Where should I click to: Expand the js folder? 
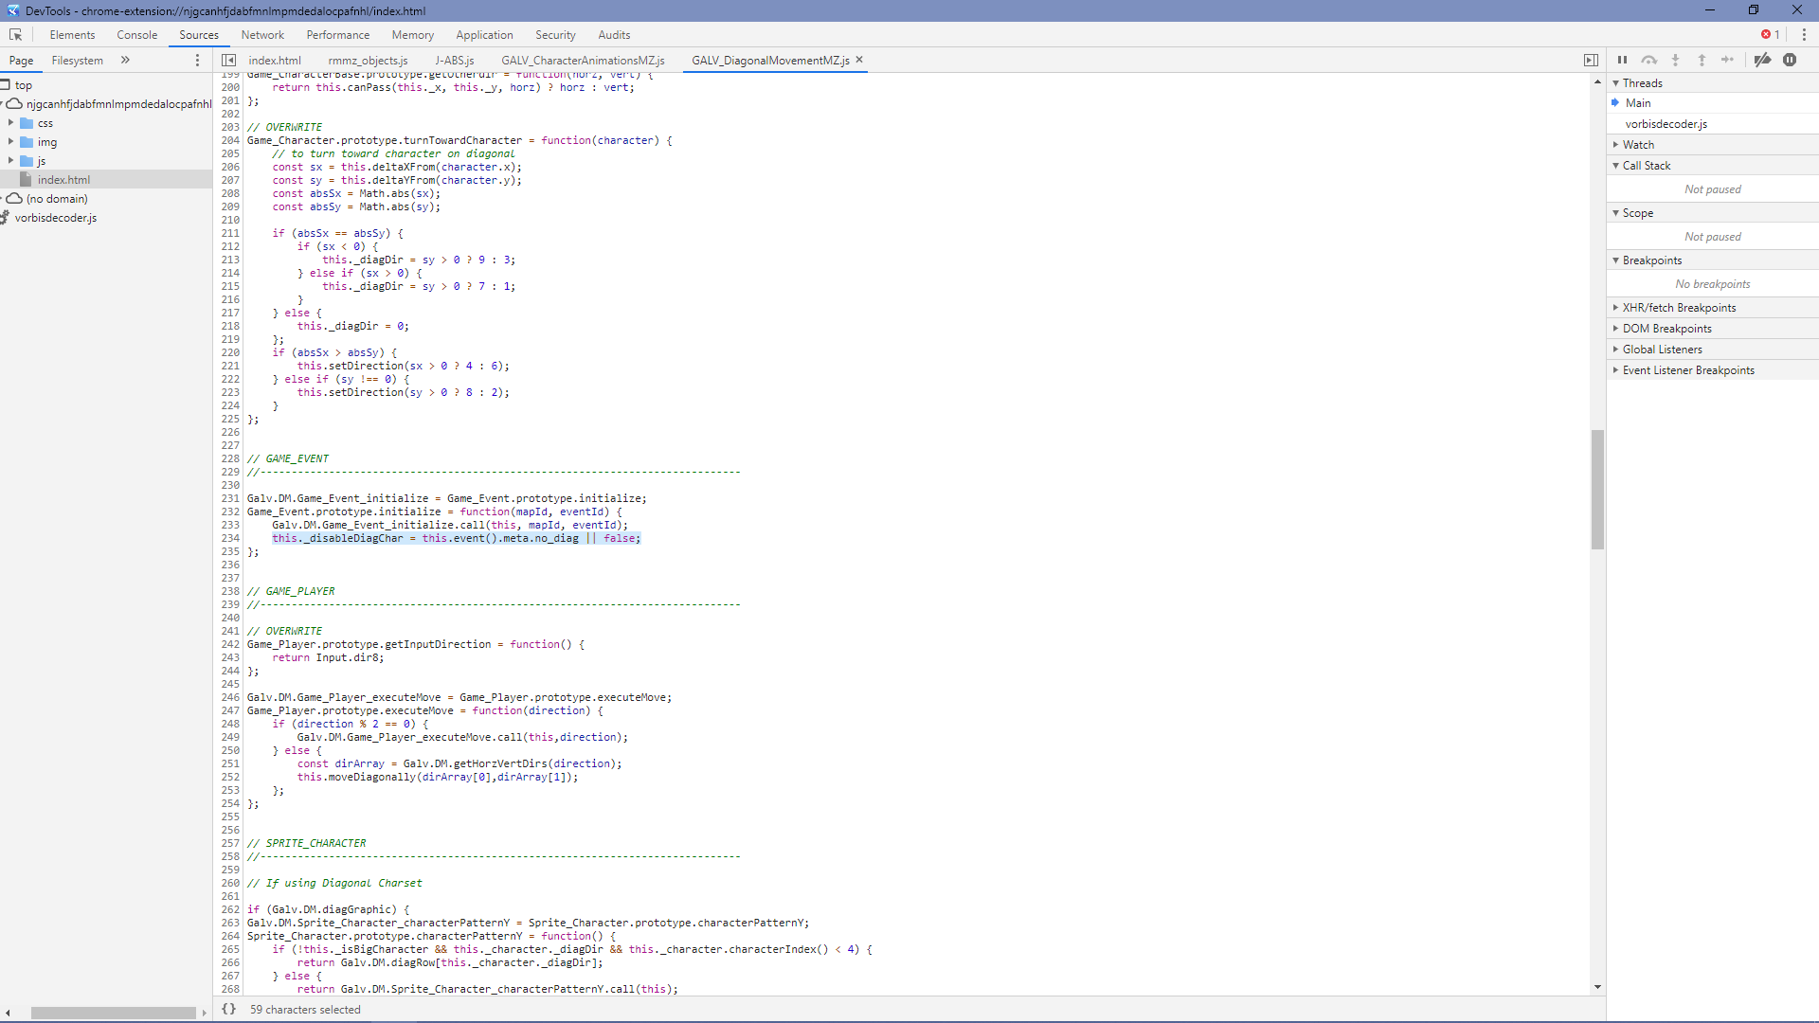click(x=10, y=161)
